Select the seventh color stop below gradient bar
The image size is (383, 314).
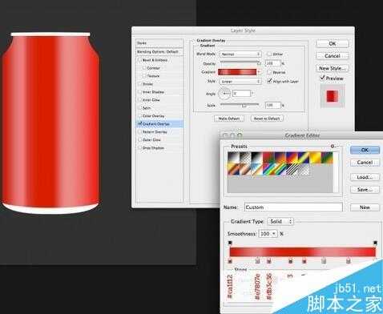point(349,261)
